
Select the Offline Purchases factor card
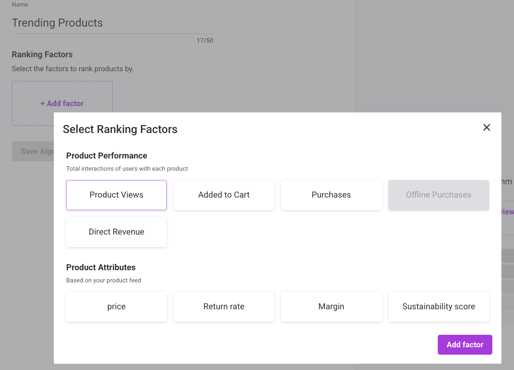(x=438, y=195)
